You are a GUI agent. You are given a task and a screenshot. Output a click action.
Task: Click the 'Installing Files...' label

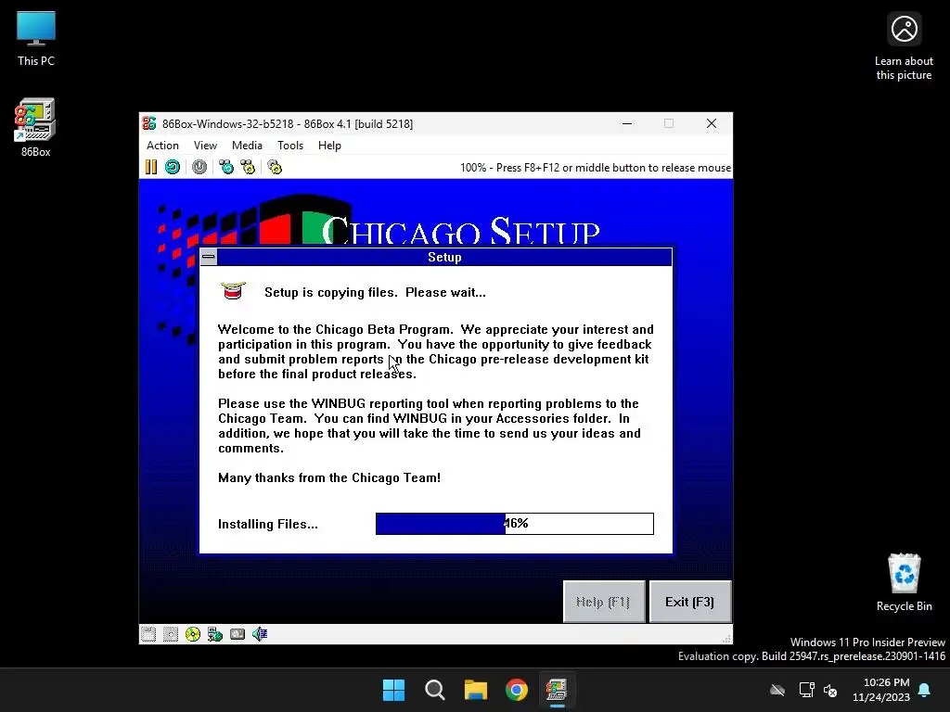tap(268, 525)
